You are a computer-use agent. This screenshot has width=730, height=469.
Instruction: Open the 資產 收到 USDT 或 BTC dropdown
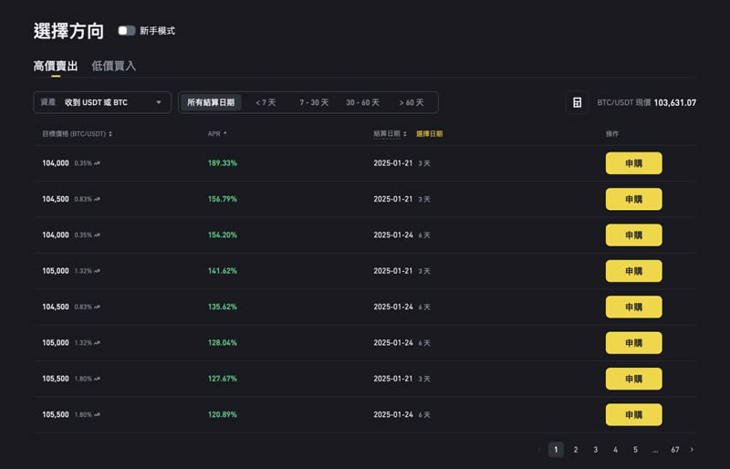pyautogui.click(x=102, y=102)
